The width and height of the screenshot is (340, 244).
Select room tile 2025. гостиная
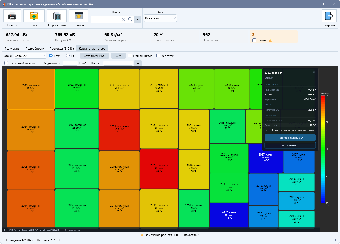(x=31, y=89)
